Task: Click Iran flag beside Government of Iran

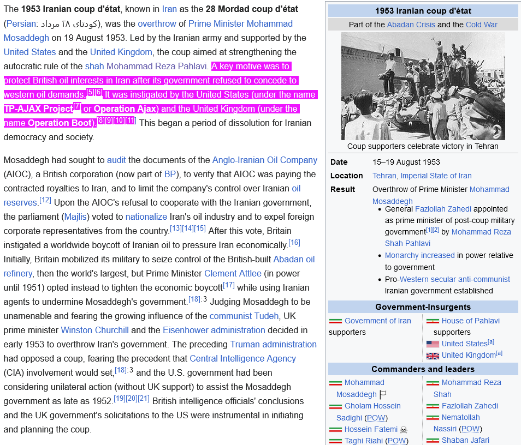Action: (x=336, y=321)
